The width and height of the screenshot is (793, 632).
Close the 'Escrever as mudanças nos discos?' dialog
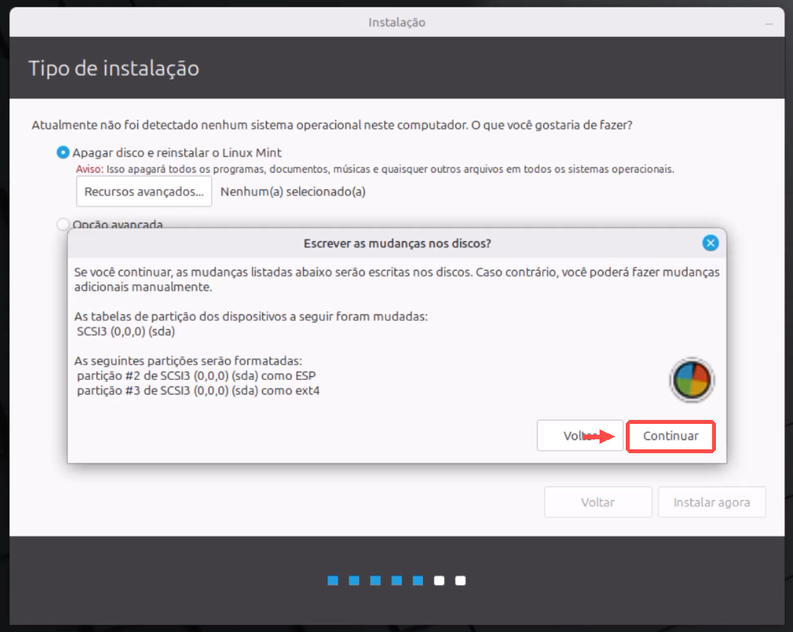(710, 244)
